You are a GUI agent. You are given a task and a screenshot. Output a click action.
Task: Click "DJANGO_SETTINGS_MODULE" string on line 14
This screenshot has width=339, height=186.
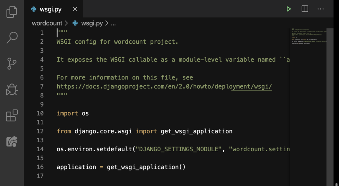click(179, 149)
